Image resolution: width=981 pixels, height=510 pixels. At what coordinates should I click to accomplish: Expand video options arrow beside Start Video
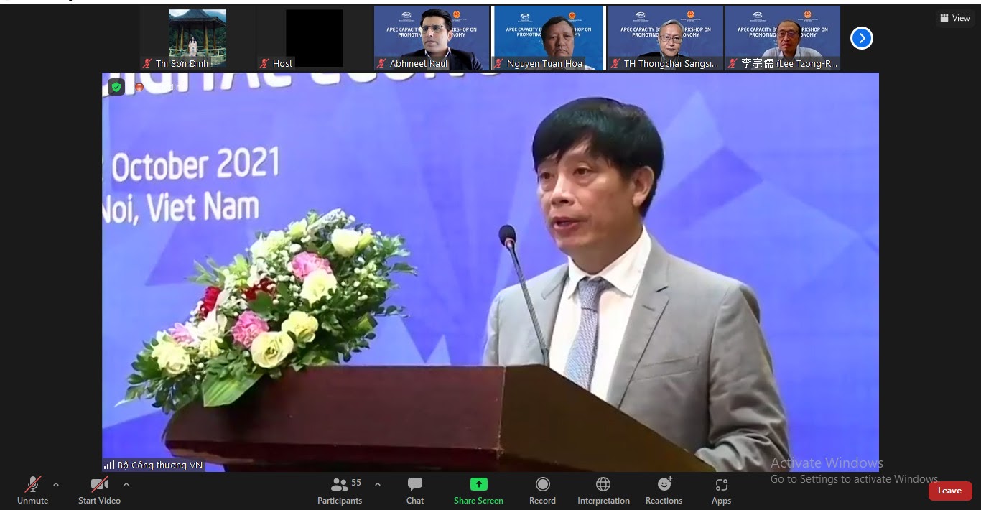(126, 483)
